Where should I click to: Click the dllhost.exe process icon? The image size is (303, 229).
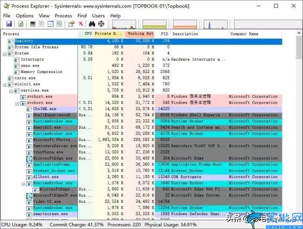[29, 178]
